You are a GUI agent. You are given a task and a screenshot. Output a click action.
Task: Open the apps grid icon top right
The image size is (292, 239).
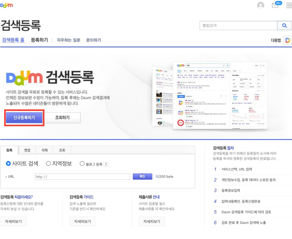(x=289, y=5)
